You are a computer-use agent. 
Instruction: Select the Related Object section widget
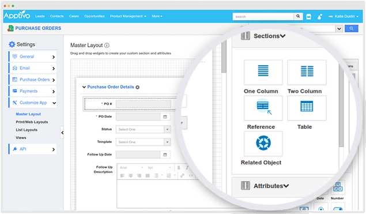coord(263,144)
